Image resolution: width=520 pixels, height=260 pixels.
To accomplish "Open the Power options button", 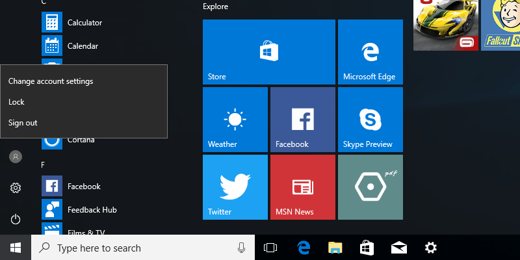I will pyautogui.click(x=16, y=220).
